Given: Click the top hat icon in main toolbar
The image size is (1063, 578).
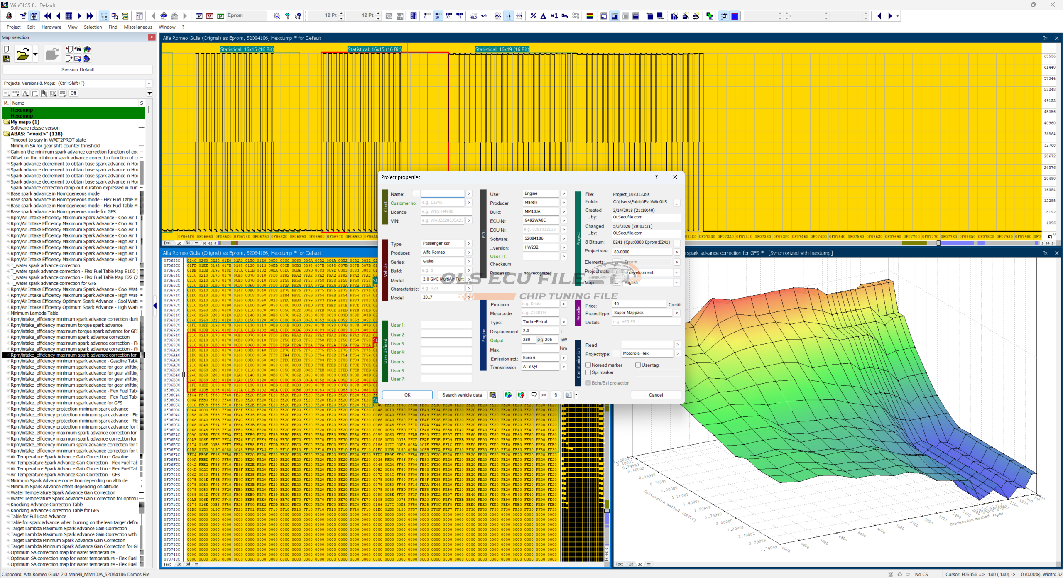Looking at the screenshot, I should (x=9, y=16).
